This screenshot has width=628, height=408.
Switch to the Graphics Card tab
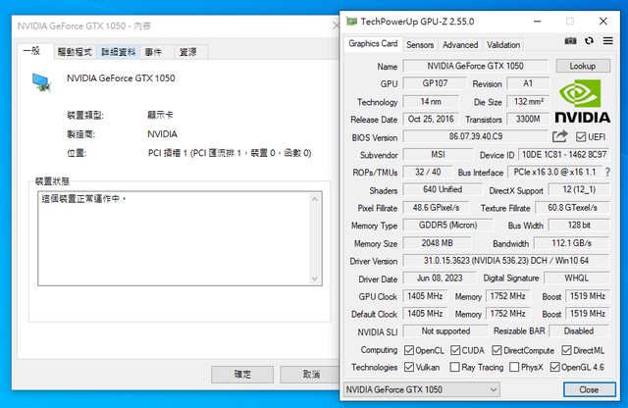pos(373,43)
